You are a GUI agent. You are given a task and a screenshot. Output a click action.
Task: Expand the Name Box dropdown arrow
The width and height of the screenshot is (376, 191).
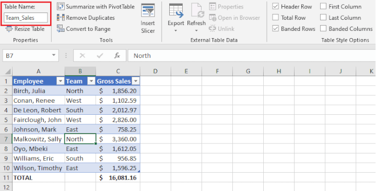point(54,56)
